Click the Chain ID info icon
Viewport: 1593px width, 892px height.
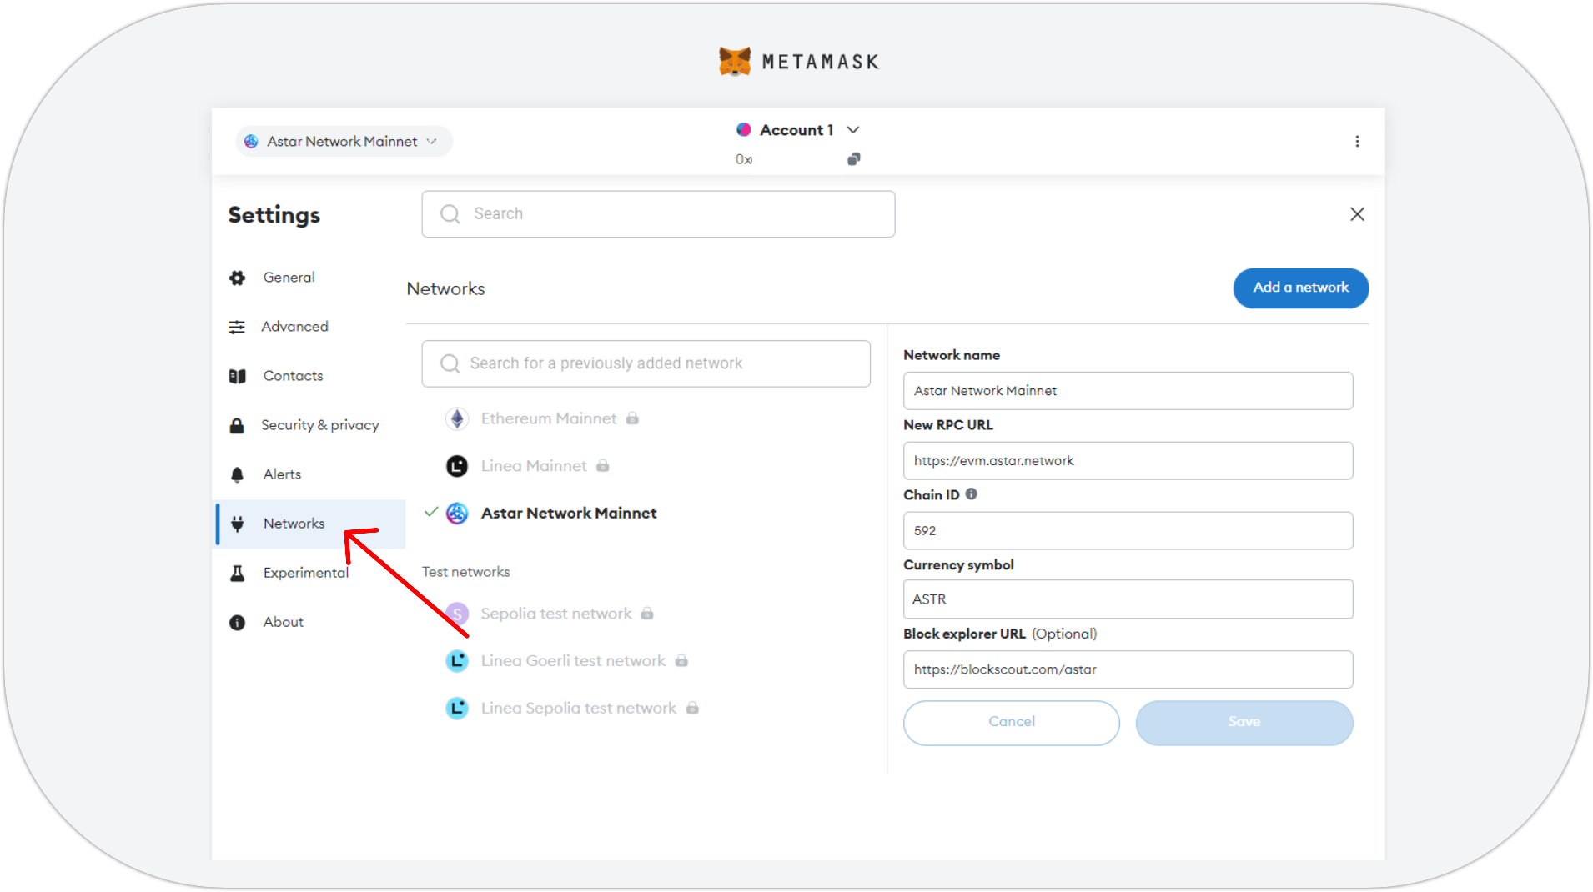click(x=972, y=494)
